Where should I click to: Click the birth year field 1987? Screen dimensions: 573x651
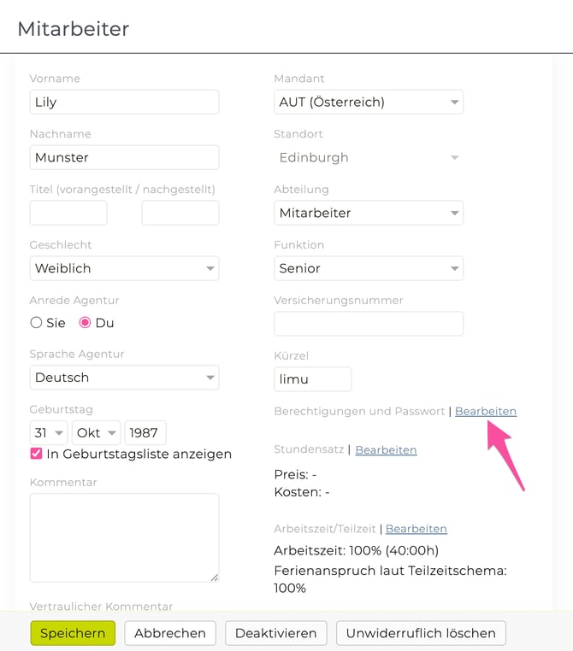point(145,433)
